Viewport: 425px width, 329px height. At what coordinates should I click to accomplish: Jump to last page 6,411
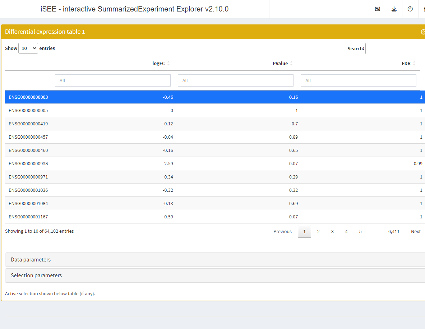[394, 232]
